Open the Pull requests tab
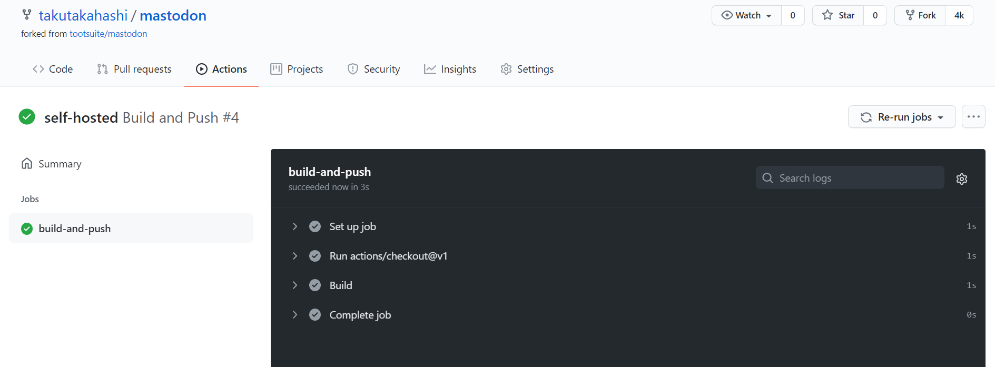Screen dimensions: 995x367 (134, 69)
